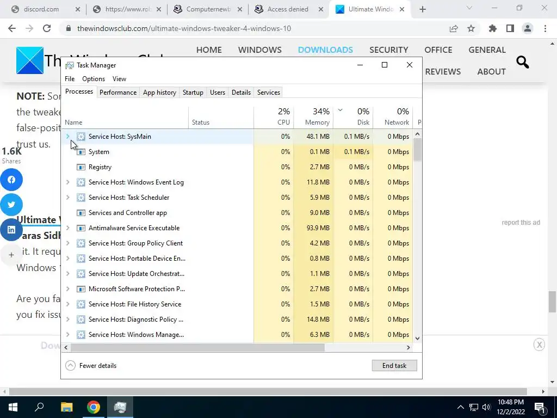Screen dimensions: 557x418
Task: Expand Antimalware Service Executable row
Action: coord(67,228)
